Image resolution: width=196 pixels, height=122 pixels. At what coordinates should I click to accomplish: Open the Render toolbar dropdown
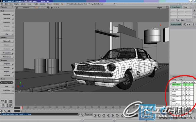(7, 7)
